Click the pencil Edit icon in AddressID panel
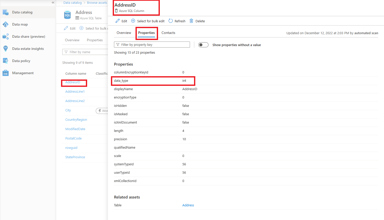 tap(118, 21)
